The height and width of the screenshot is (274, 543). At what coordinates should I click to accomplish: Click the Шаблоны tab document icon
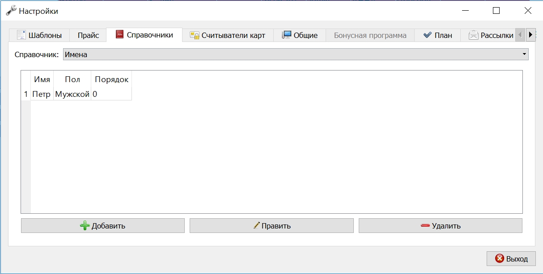(21, 35)
